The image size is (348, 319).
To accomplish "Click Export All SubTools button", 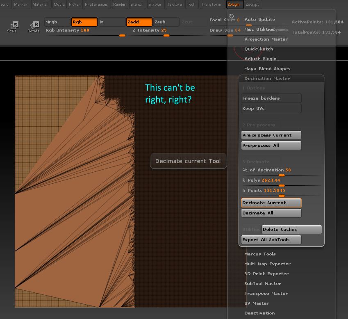I will coord(271,240).
